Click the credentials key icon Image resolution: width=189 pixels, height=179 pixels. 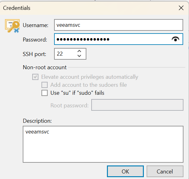point(12,26)
